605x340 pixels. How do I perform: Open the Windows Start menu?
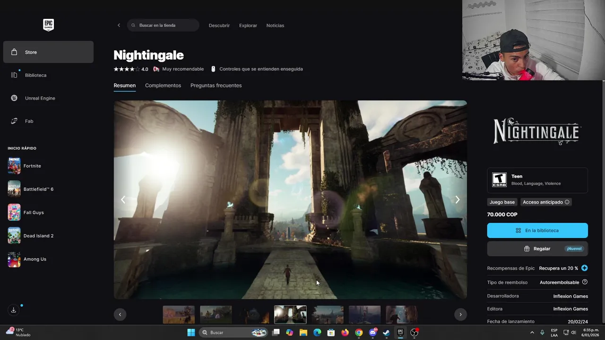pyautogui.click(x=191, y=332)
